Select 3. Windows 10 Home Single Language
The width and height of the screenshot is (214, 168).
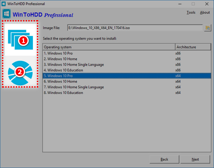[127, 65]
